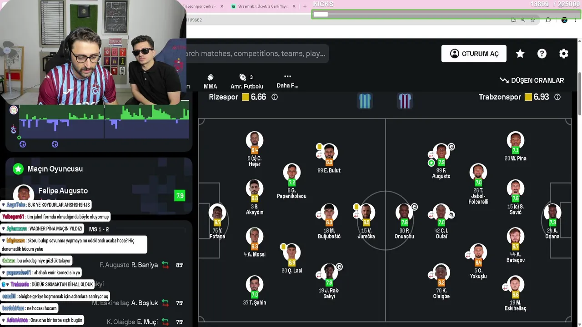Image resolution: width=582 pixels, height=327 pixels.
Task: Open A. Batagov player card
Action: [x=516, y=245]
